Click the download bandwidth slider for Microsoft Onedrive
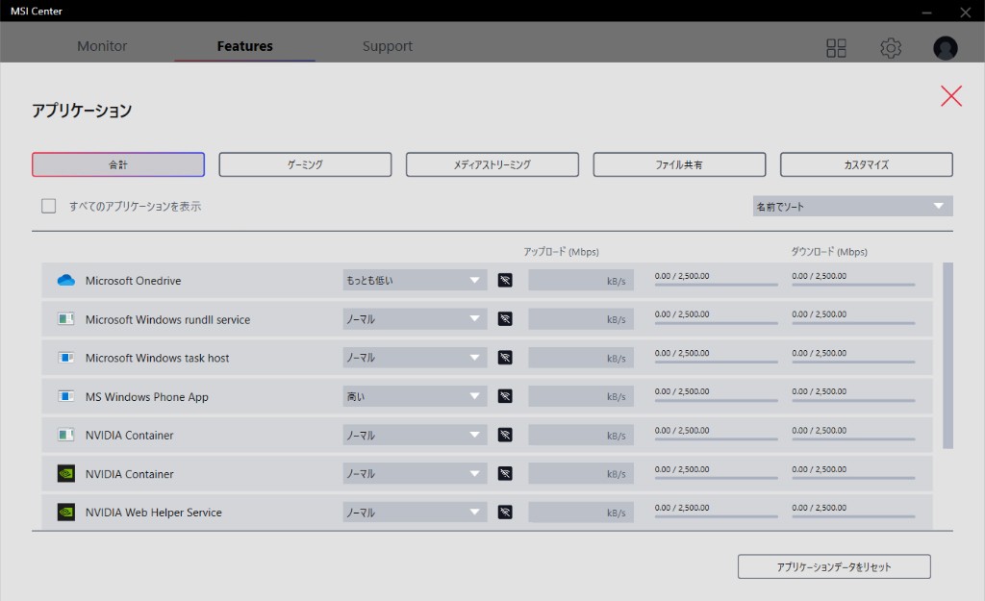 click(853, 285)
